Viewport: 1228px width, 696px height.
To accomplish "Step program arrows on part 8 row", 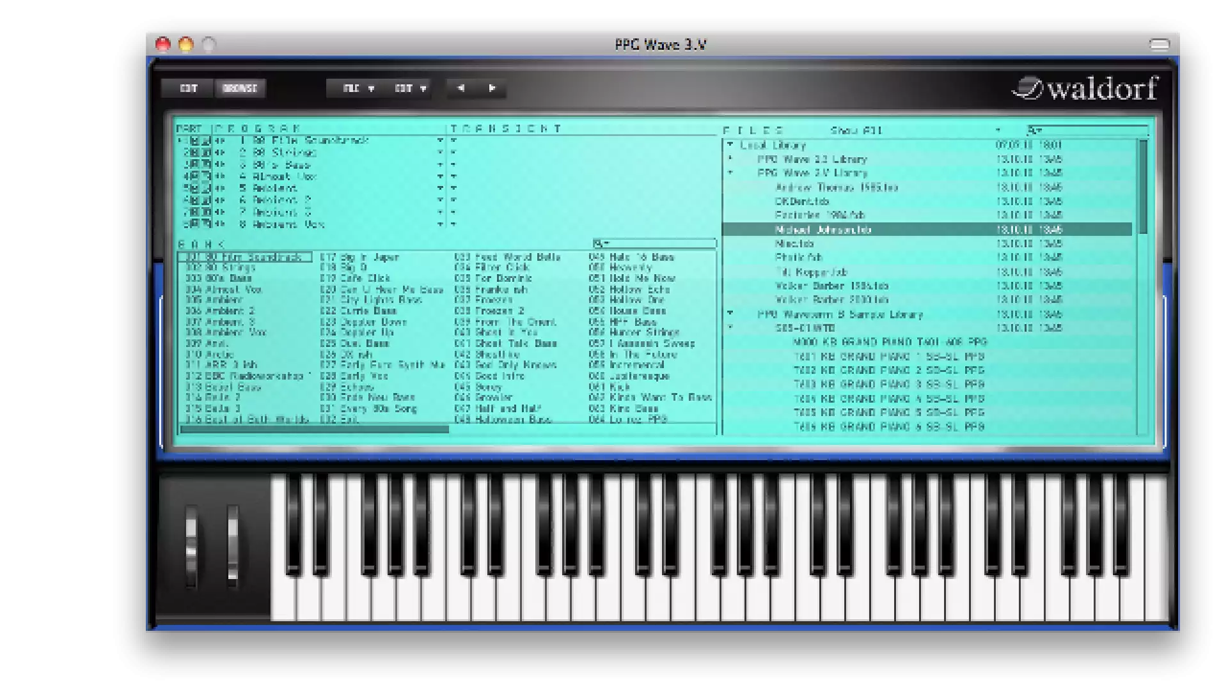I will pyautogui.click(x=219, y=224).
